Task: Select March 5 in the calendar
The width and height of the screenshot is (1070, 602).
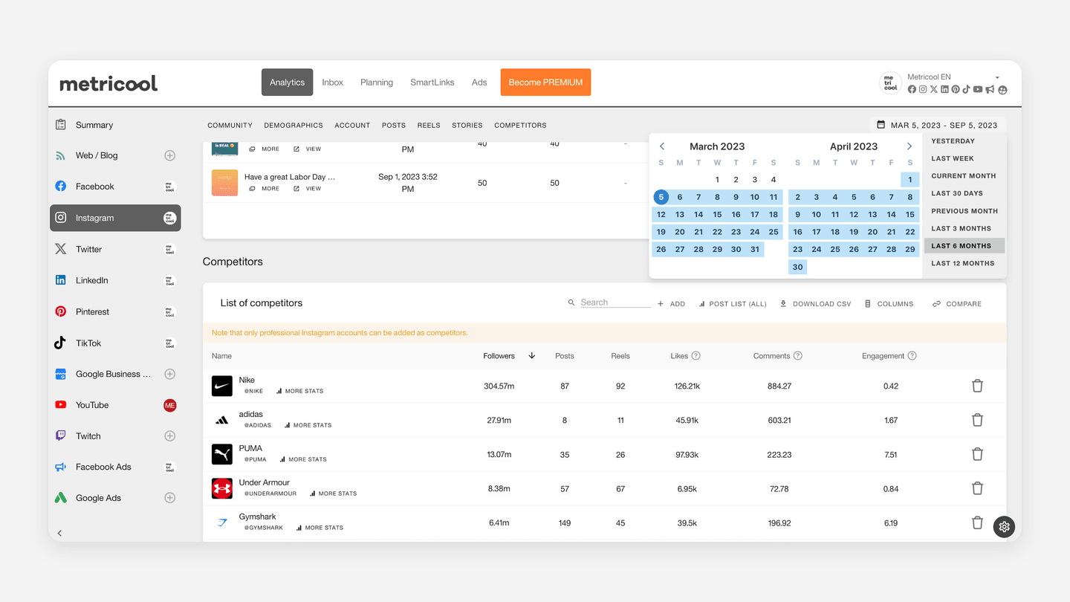Action: tap(661, 197)
